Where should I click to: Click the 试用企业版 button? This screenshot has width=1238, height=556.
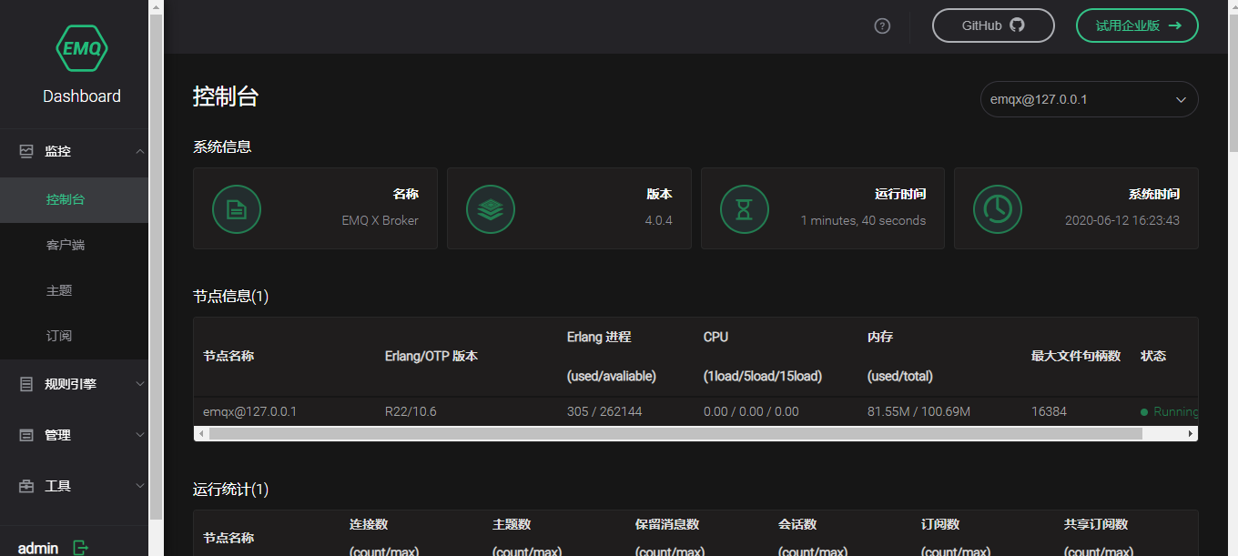(x=1137, y=25)
